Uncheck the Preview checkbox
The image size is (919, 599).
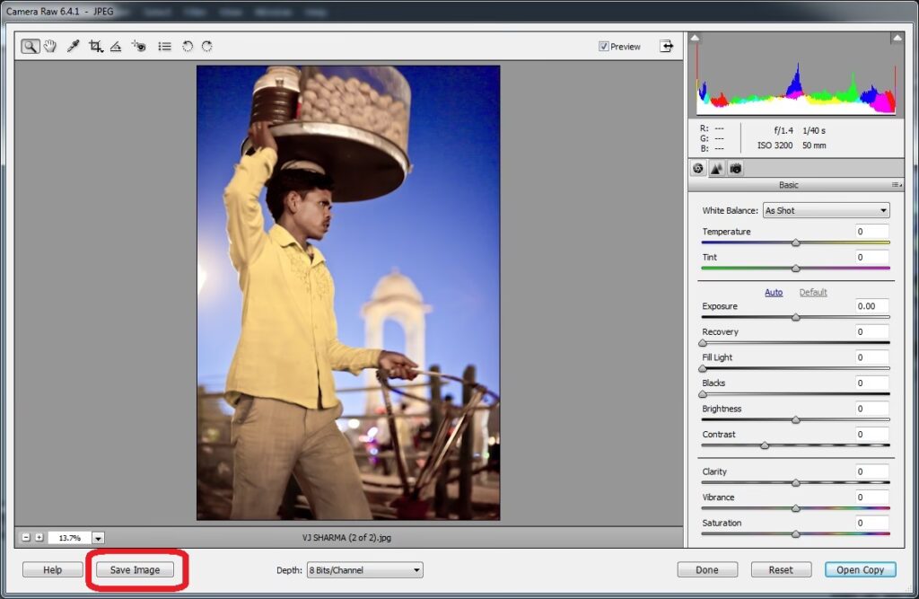[x=604, y=47]
